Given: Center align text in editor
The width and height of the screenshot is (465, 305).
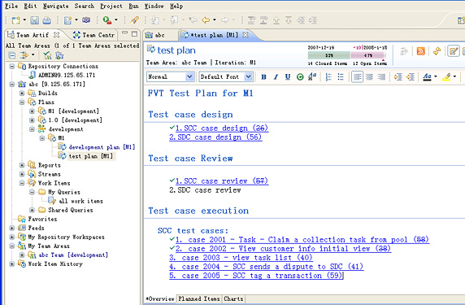Looking at the screenshot, I should [369, 77].
